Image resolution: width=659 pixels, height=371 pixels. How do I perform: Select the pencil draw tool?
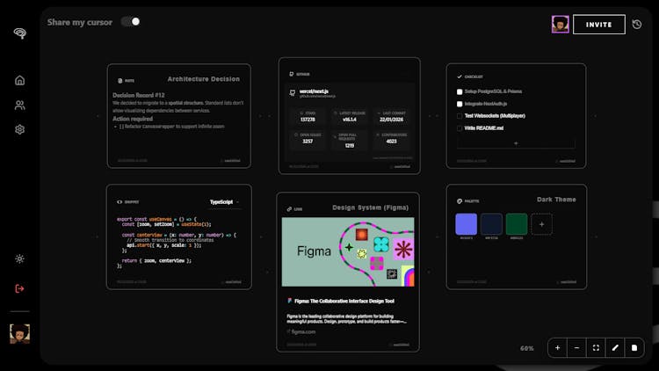615,348
